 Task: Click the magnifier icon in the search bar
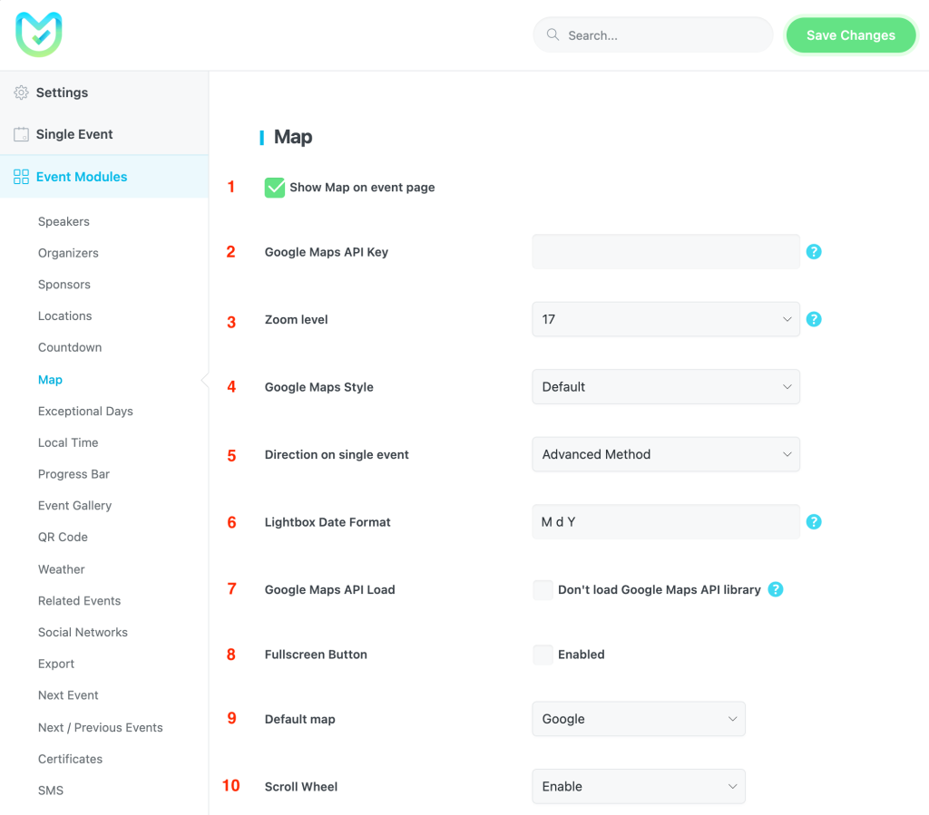point(553,35)
